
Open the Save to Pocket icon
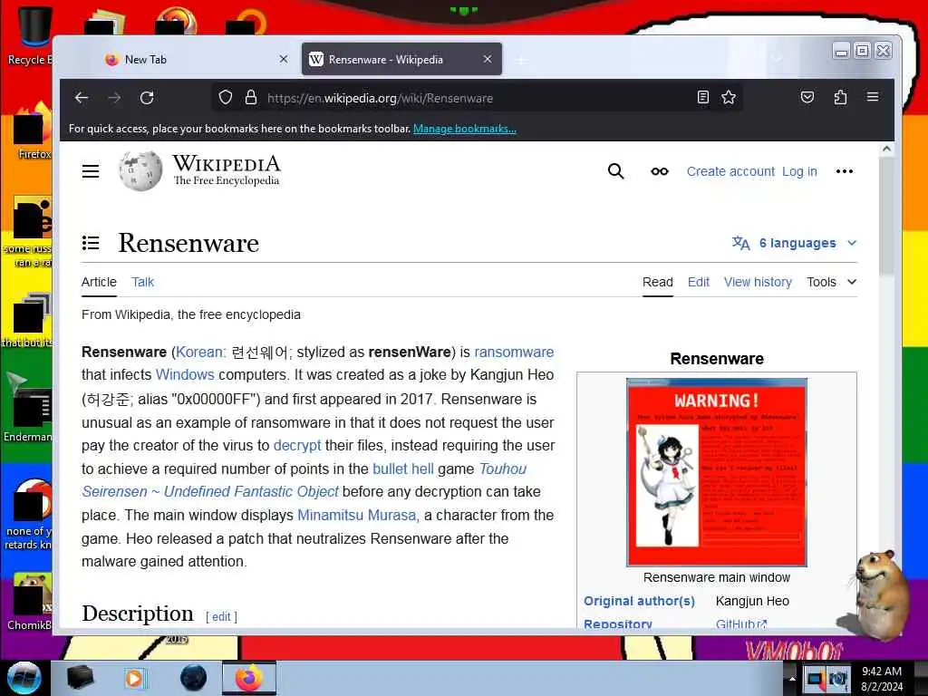[x=807, y=98]
